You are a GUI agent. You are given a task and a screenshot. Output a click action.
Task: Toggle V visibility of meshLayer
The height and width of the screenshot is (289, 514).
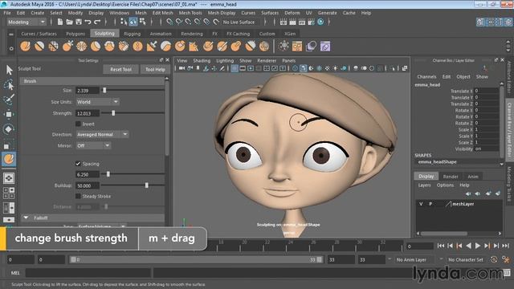421,204
